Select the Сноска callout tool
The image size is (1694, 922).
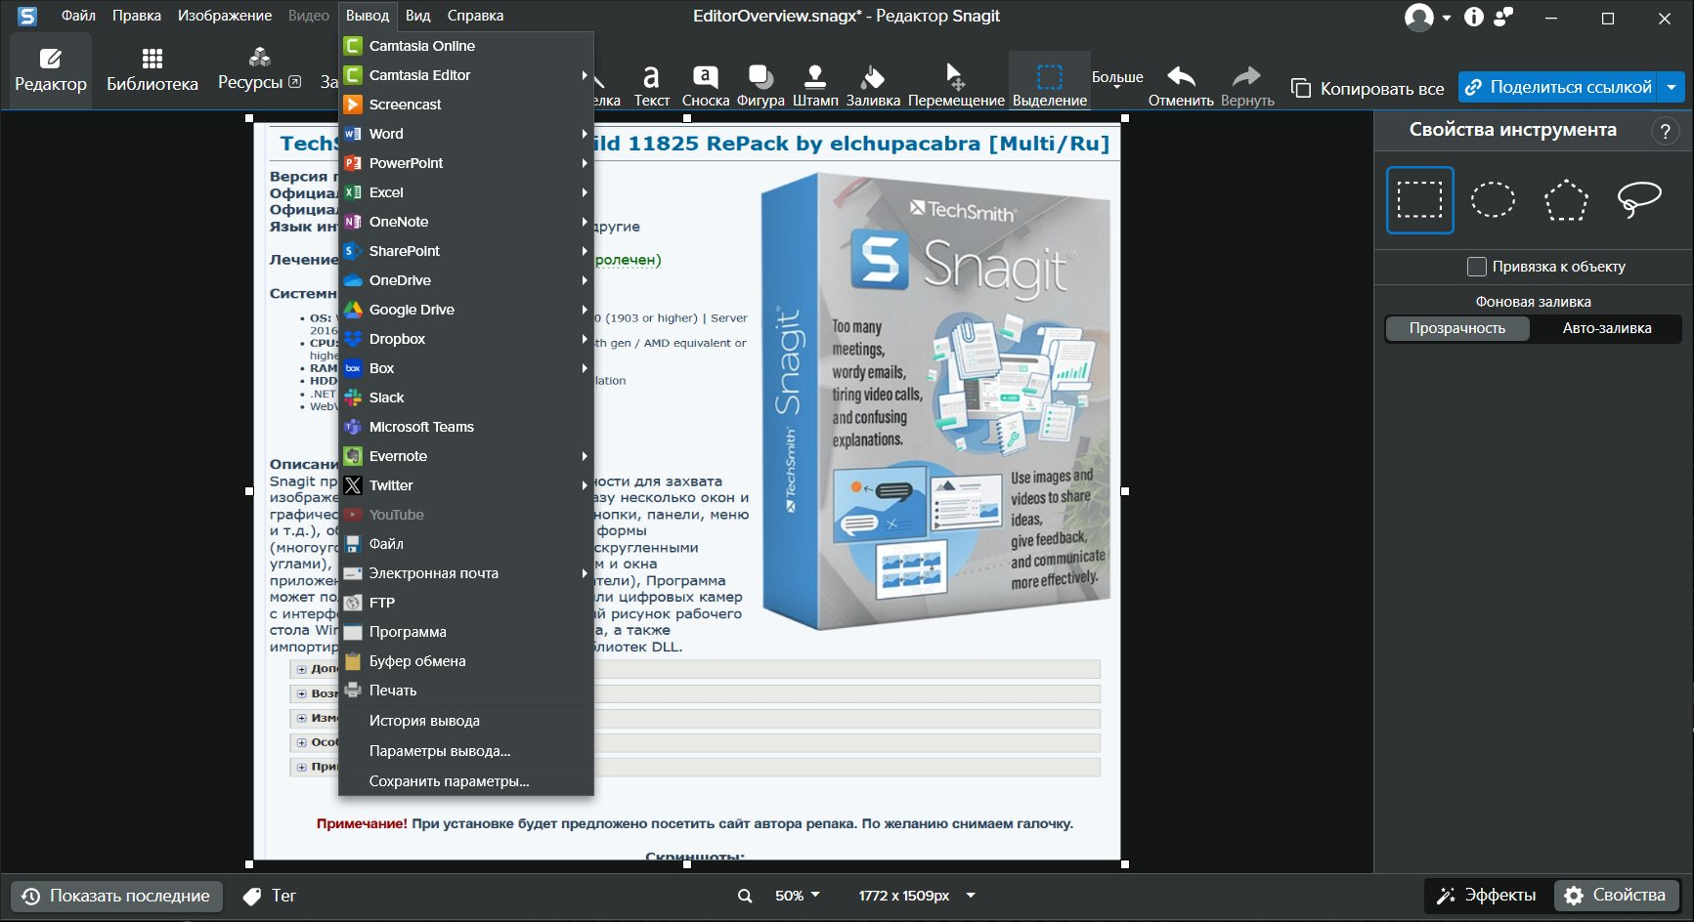706,85
